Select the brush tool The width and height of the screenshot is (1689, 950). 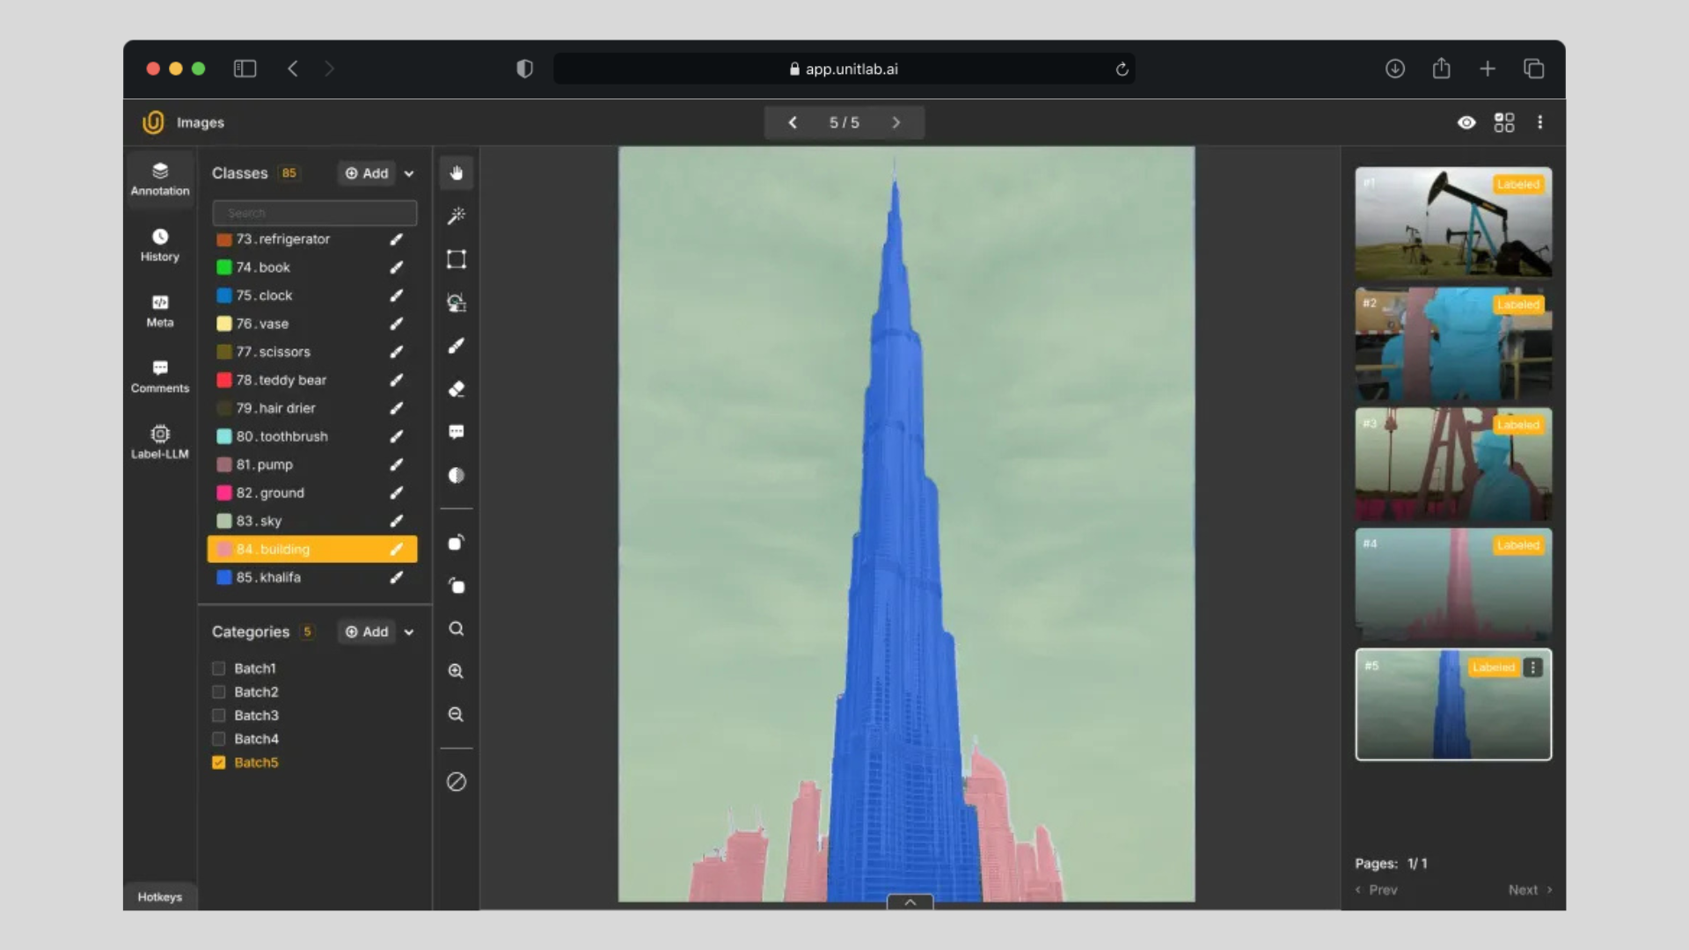456,346
